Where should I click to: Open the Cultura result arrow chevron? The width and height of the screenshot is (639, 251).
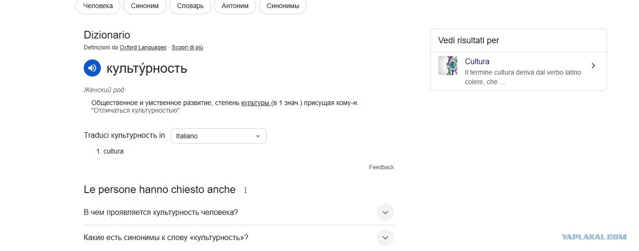click(593, 66)
